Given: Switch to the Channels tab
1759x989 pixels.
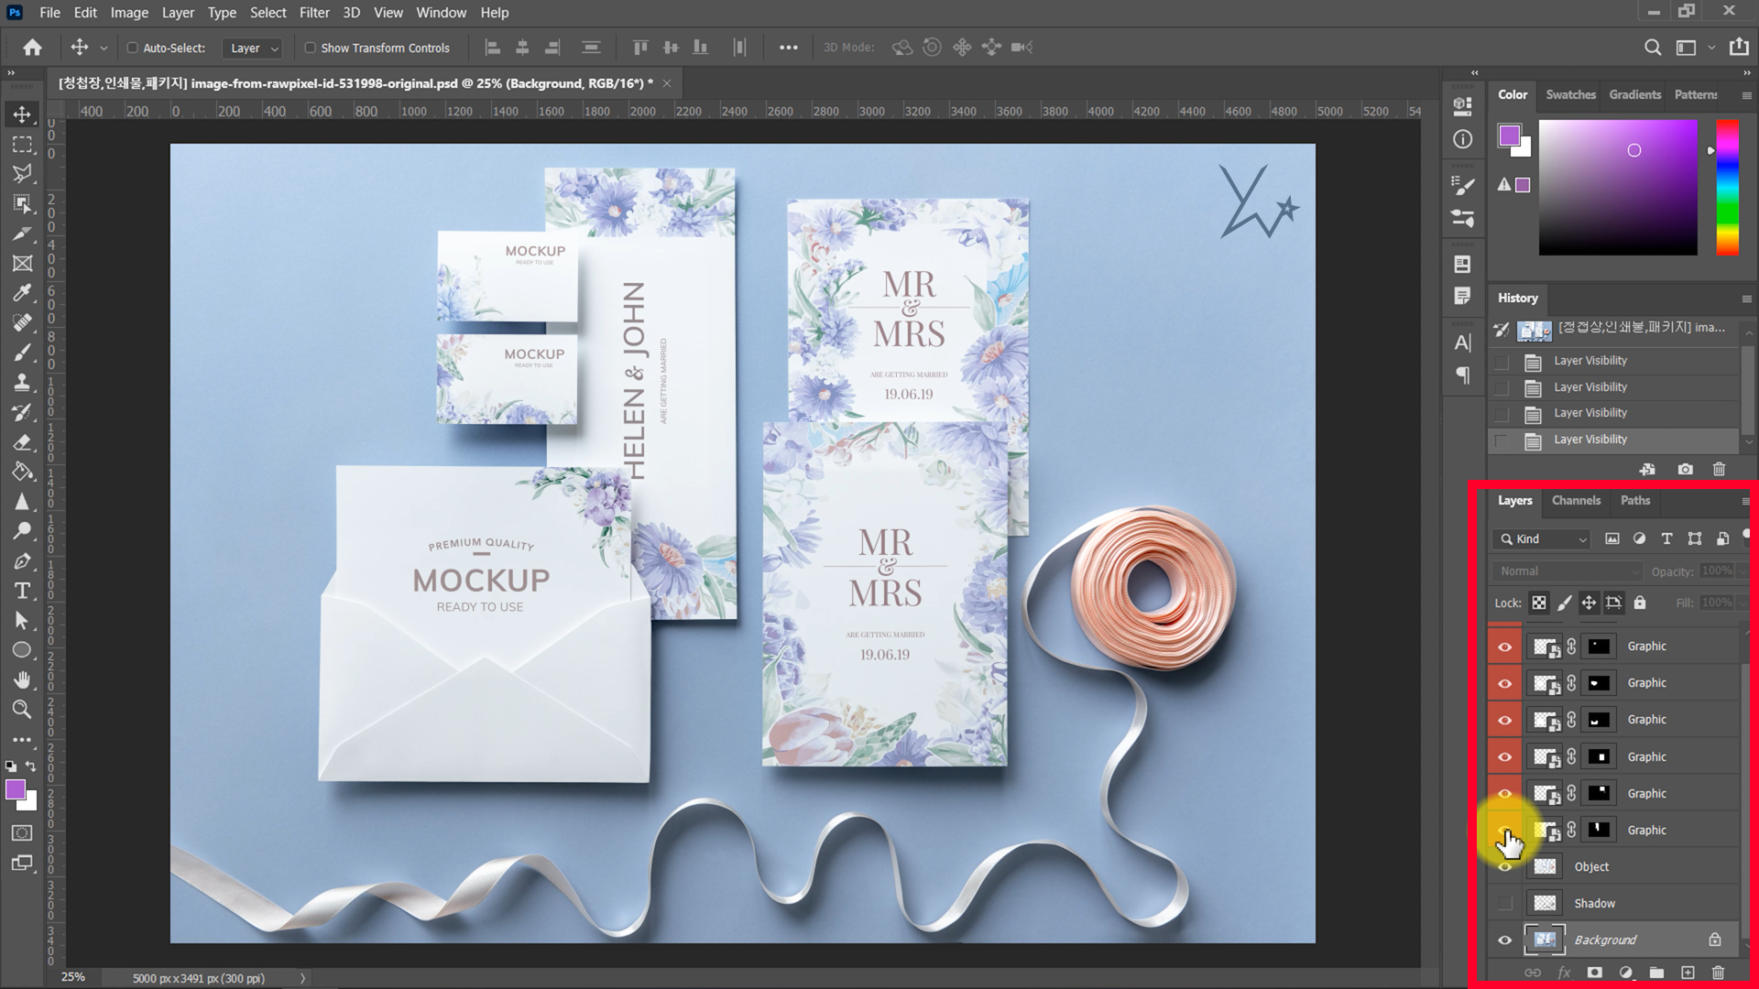Looking at the screenshot, I should (x=1576, y=501).
